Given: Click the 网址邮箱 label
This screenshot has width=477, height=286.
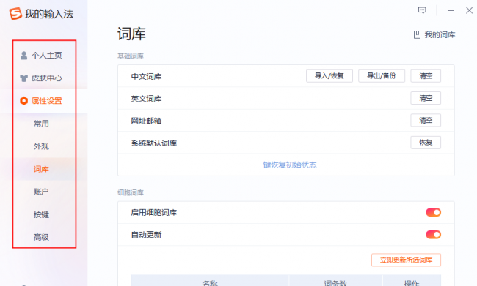Looking at the screenshot, I should pyautogui.click(x=146, y=121).
